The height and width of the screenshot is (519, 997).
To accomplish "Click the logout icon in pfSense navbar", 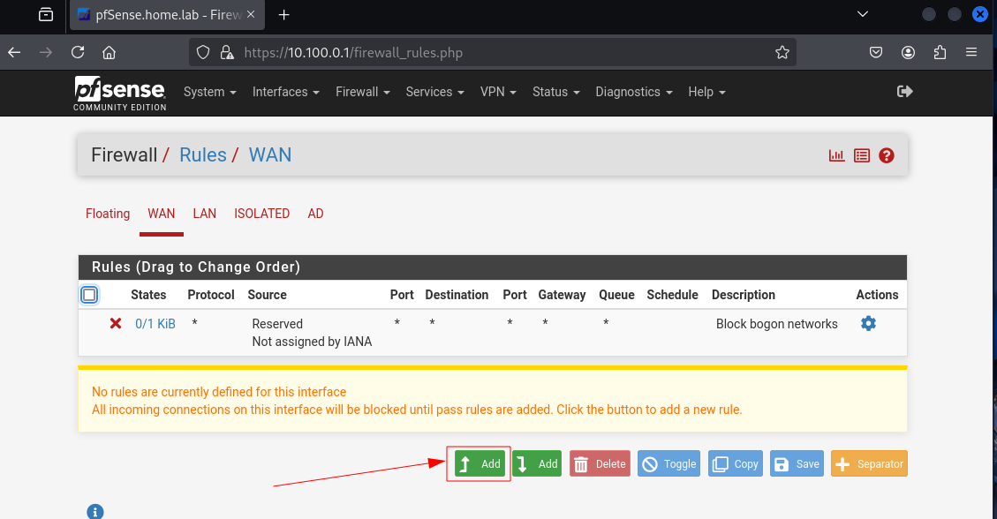I will tap(905, 92).
